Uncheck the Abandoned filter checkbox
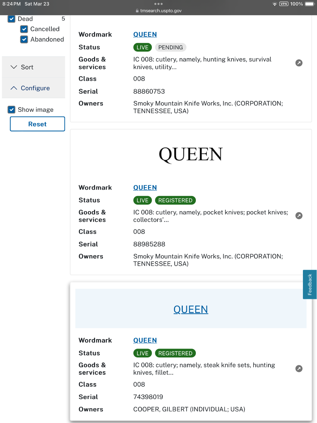Screen dimensions: 317x423 point(24,39)
